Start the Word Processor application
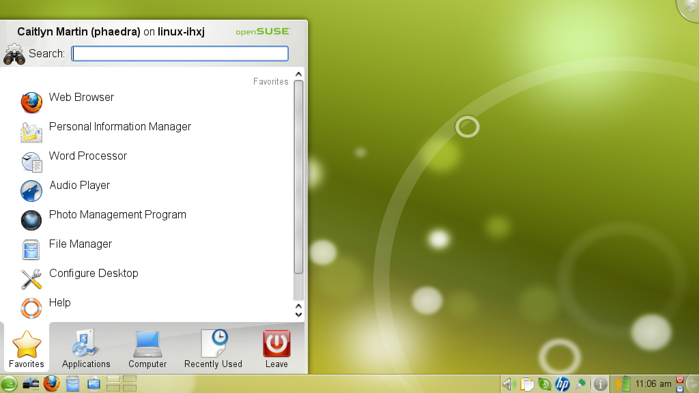Screen dimensions: 699x393 (87, 157)
